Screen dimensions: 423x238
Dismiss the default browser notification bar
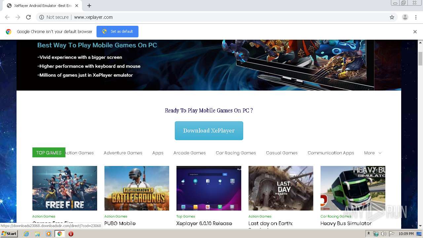click(x=415, y=32)
